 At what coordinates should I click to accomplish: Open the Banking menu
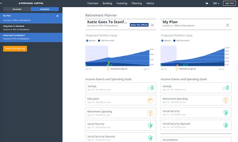(x=107, y=3)
